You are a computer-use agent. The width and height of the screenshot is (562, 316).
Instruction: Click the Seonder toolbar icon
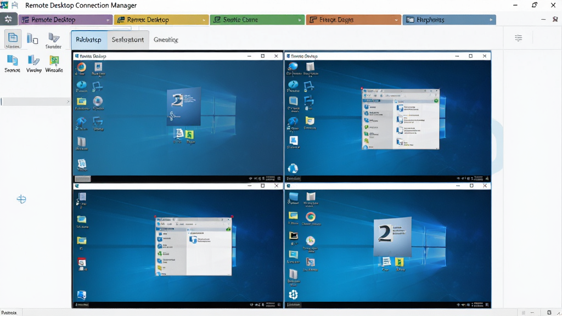[53, 41]
